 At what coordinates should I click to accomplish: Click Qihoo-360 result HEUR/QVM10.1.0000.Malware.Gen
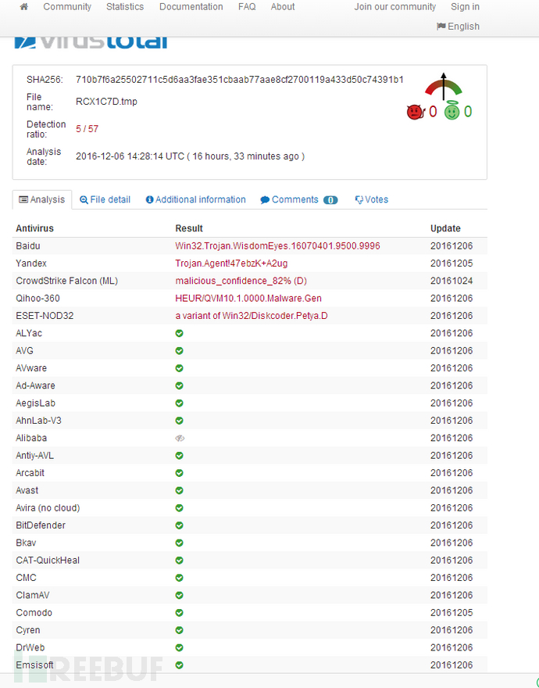point(248,299)
